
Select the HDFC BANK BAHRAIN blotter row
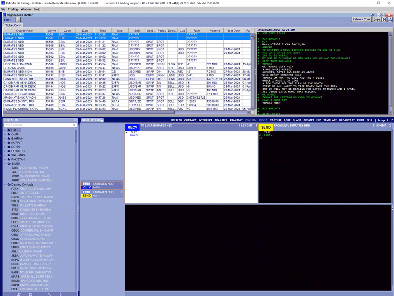127,64
